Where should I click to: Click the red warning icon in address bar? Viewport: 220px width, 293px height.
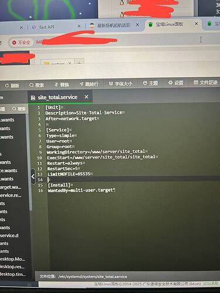pos(14,42)
